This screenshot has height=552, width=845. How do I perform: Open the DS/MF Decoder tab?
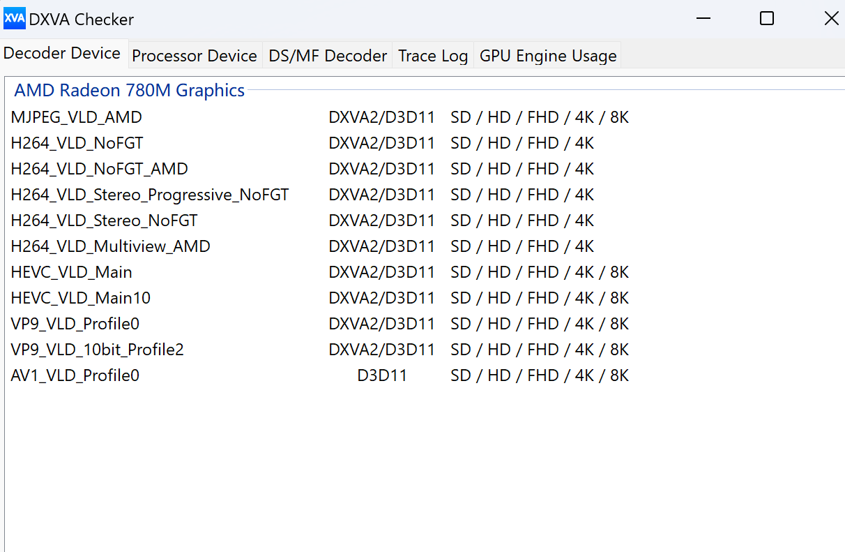[x=328, y=56]
